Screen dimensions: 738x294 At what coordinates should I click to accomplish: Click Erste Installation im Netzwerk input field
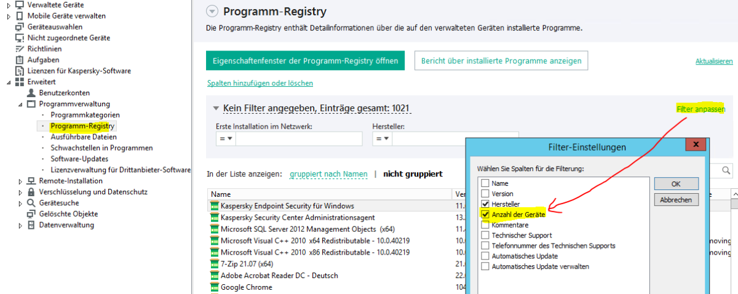[x=299, y=139]
